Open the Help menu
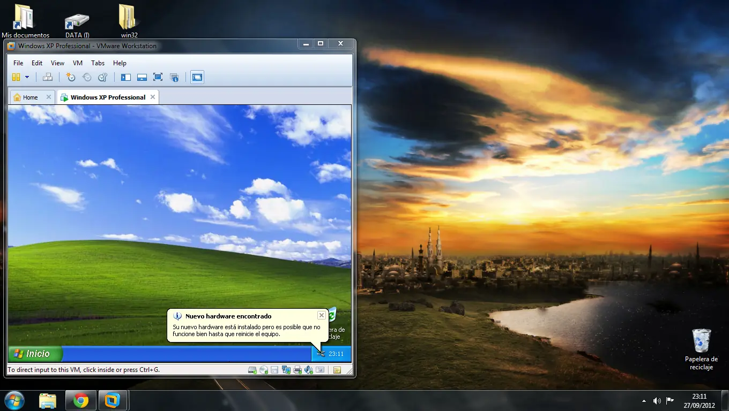Viewport: 729px width, 411px height. click(x=120, y=63)
